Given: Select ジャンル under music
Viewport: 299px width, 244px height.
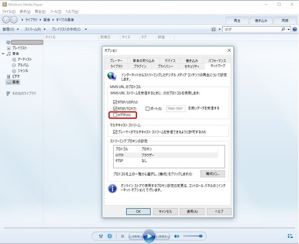Looking at the screenshot, I should (x=23, y=71).
